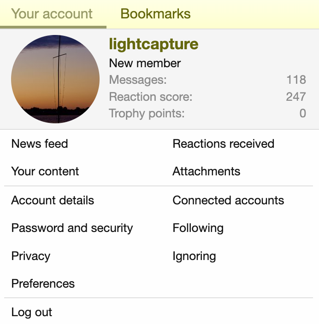
Task: Go to Password and security
Action: point(72,228)
